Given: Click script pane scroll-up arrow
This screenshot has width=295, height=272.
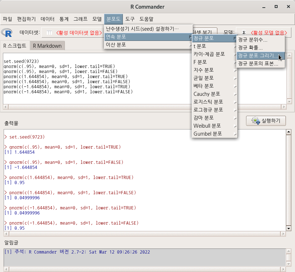Looking at the screenshot, I should [x=289, y=56].
